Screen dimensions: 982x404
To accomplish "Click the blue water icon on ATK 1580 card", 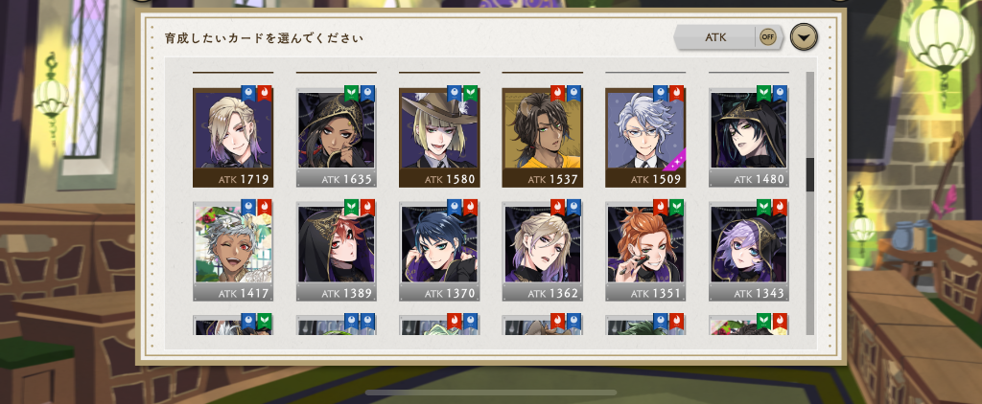I will tap(455, 94).
